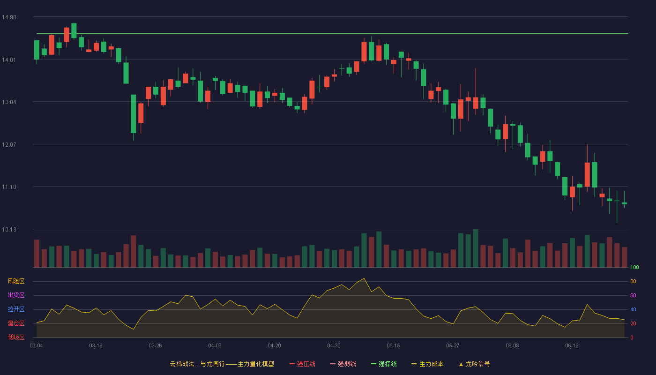Click the 03-04 date axis label

click(x=36, y=345)
